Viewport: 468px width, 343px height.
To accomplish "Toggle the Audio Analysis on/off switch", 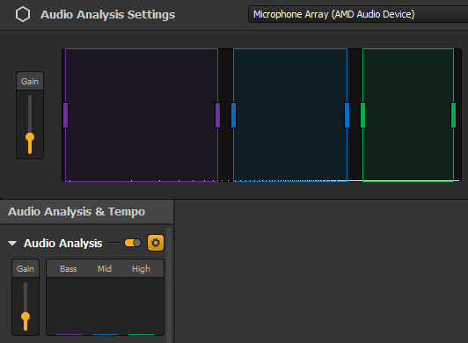I will coord(133,243).
